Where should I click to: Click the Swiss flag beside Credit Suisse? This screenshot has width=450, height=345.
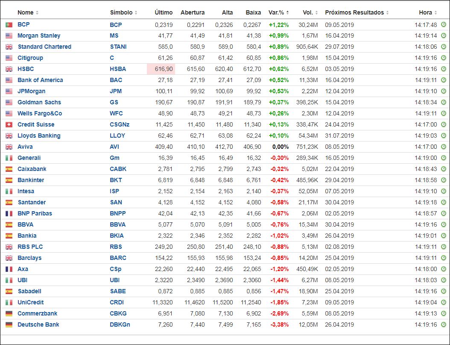pos(9,125)
